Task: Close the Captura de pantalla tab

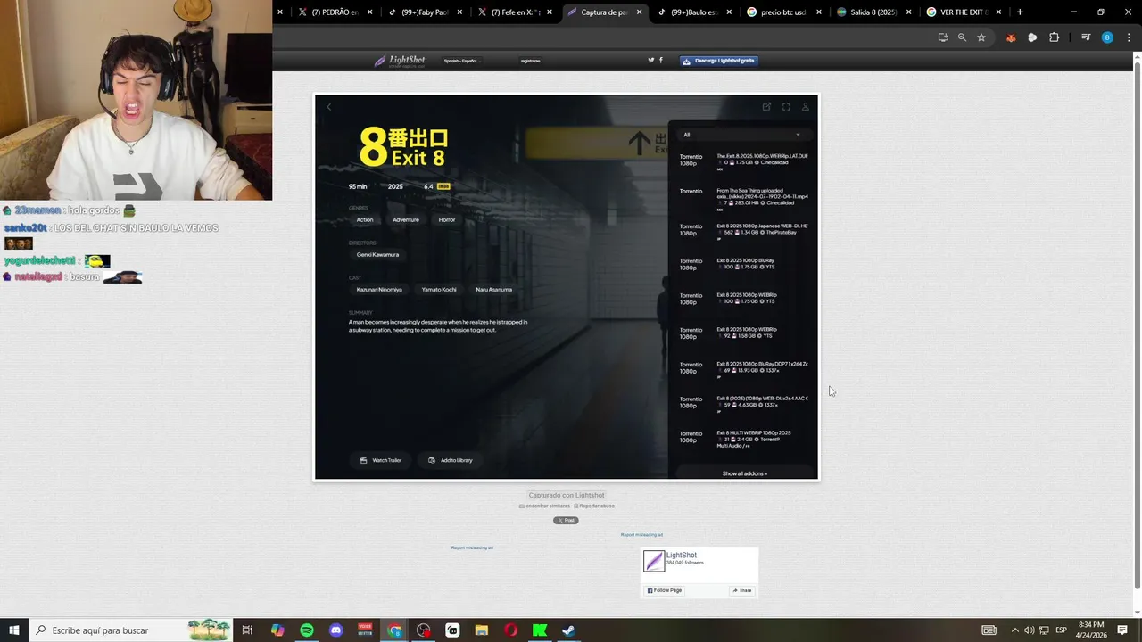Action: click(640, 12)
